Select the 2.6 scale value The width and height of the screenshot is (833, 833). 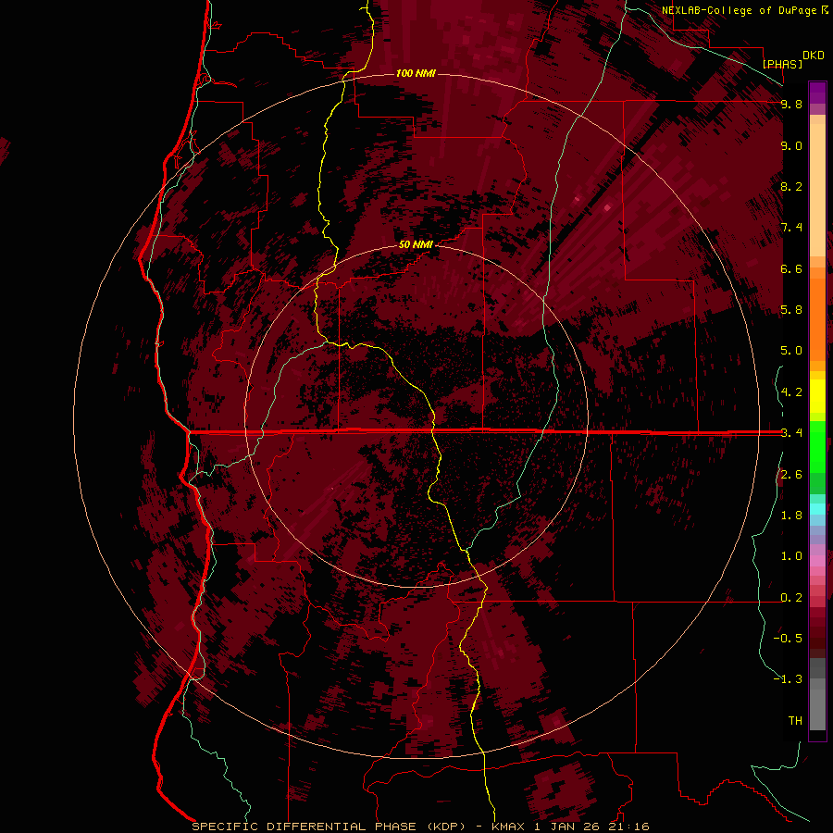(791, 475)
